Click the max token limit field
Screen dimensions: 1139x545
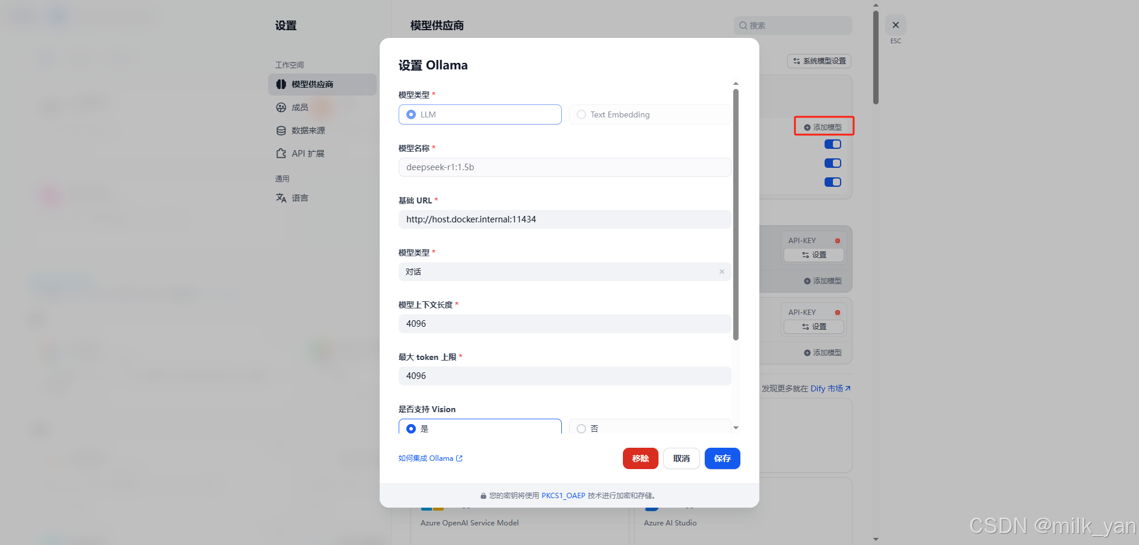[565, 376]
